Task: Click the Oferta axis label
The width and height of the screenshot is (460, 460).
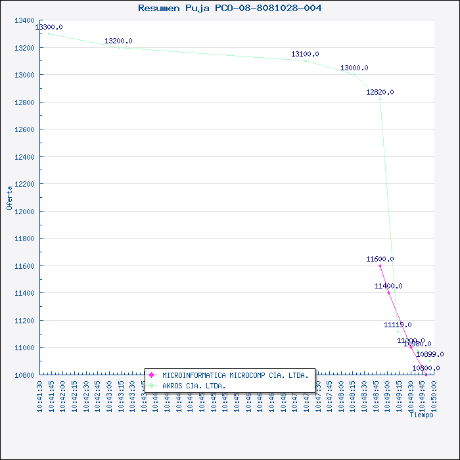Action: [x=9, y=198]
